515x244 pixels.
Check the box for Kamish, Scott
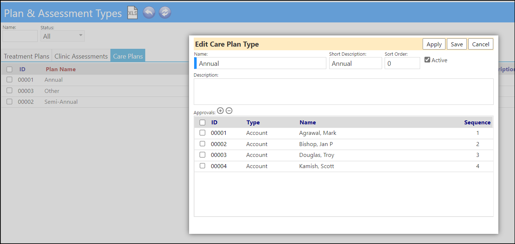coord(202,166)
